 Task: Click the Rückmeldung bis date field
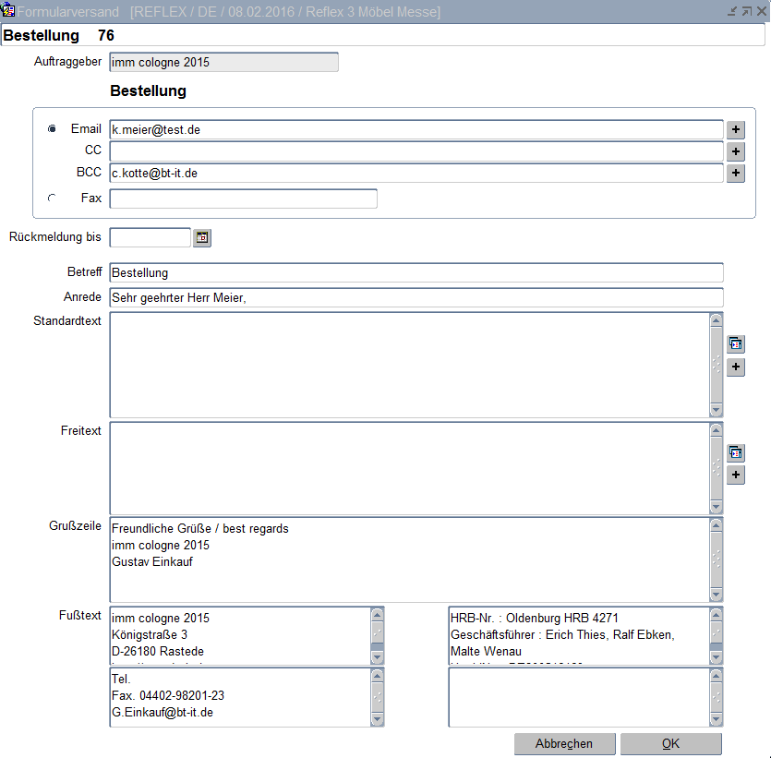click(x=150, y=238)
